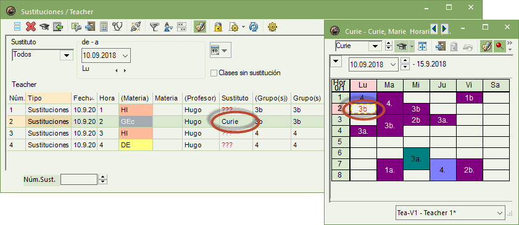Image resolution: width=519 pixels, height=225 pixels.
Task: Click the fit-window arrows icon in Curie toolbar
Action: click(x=422, y=47)
